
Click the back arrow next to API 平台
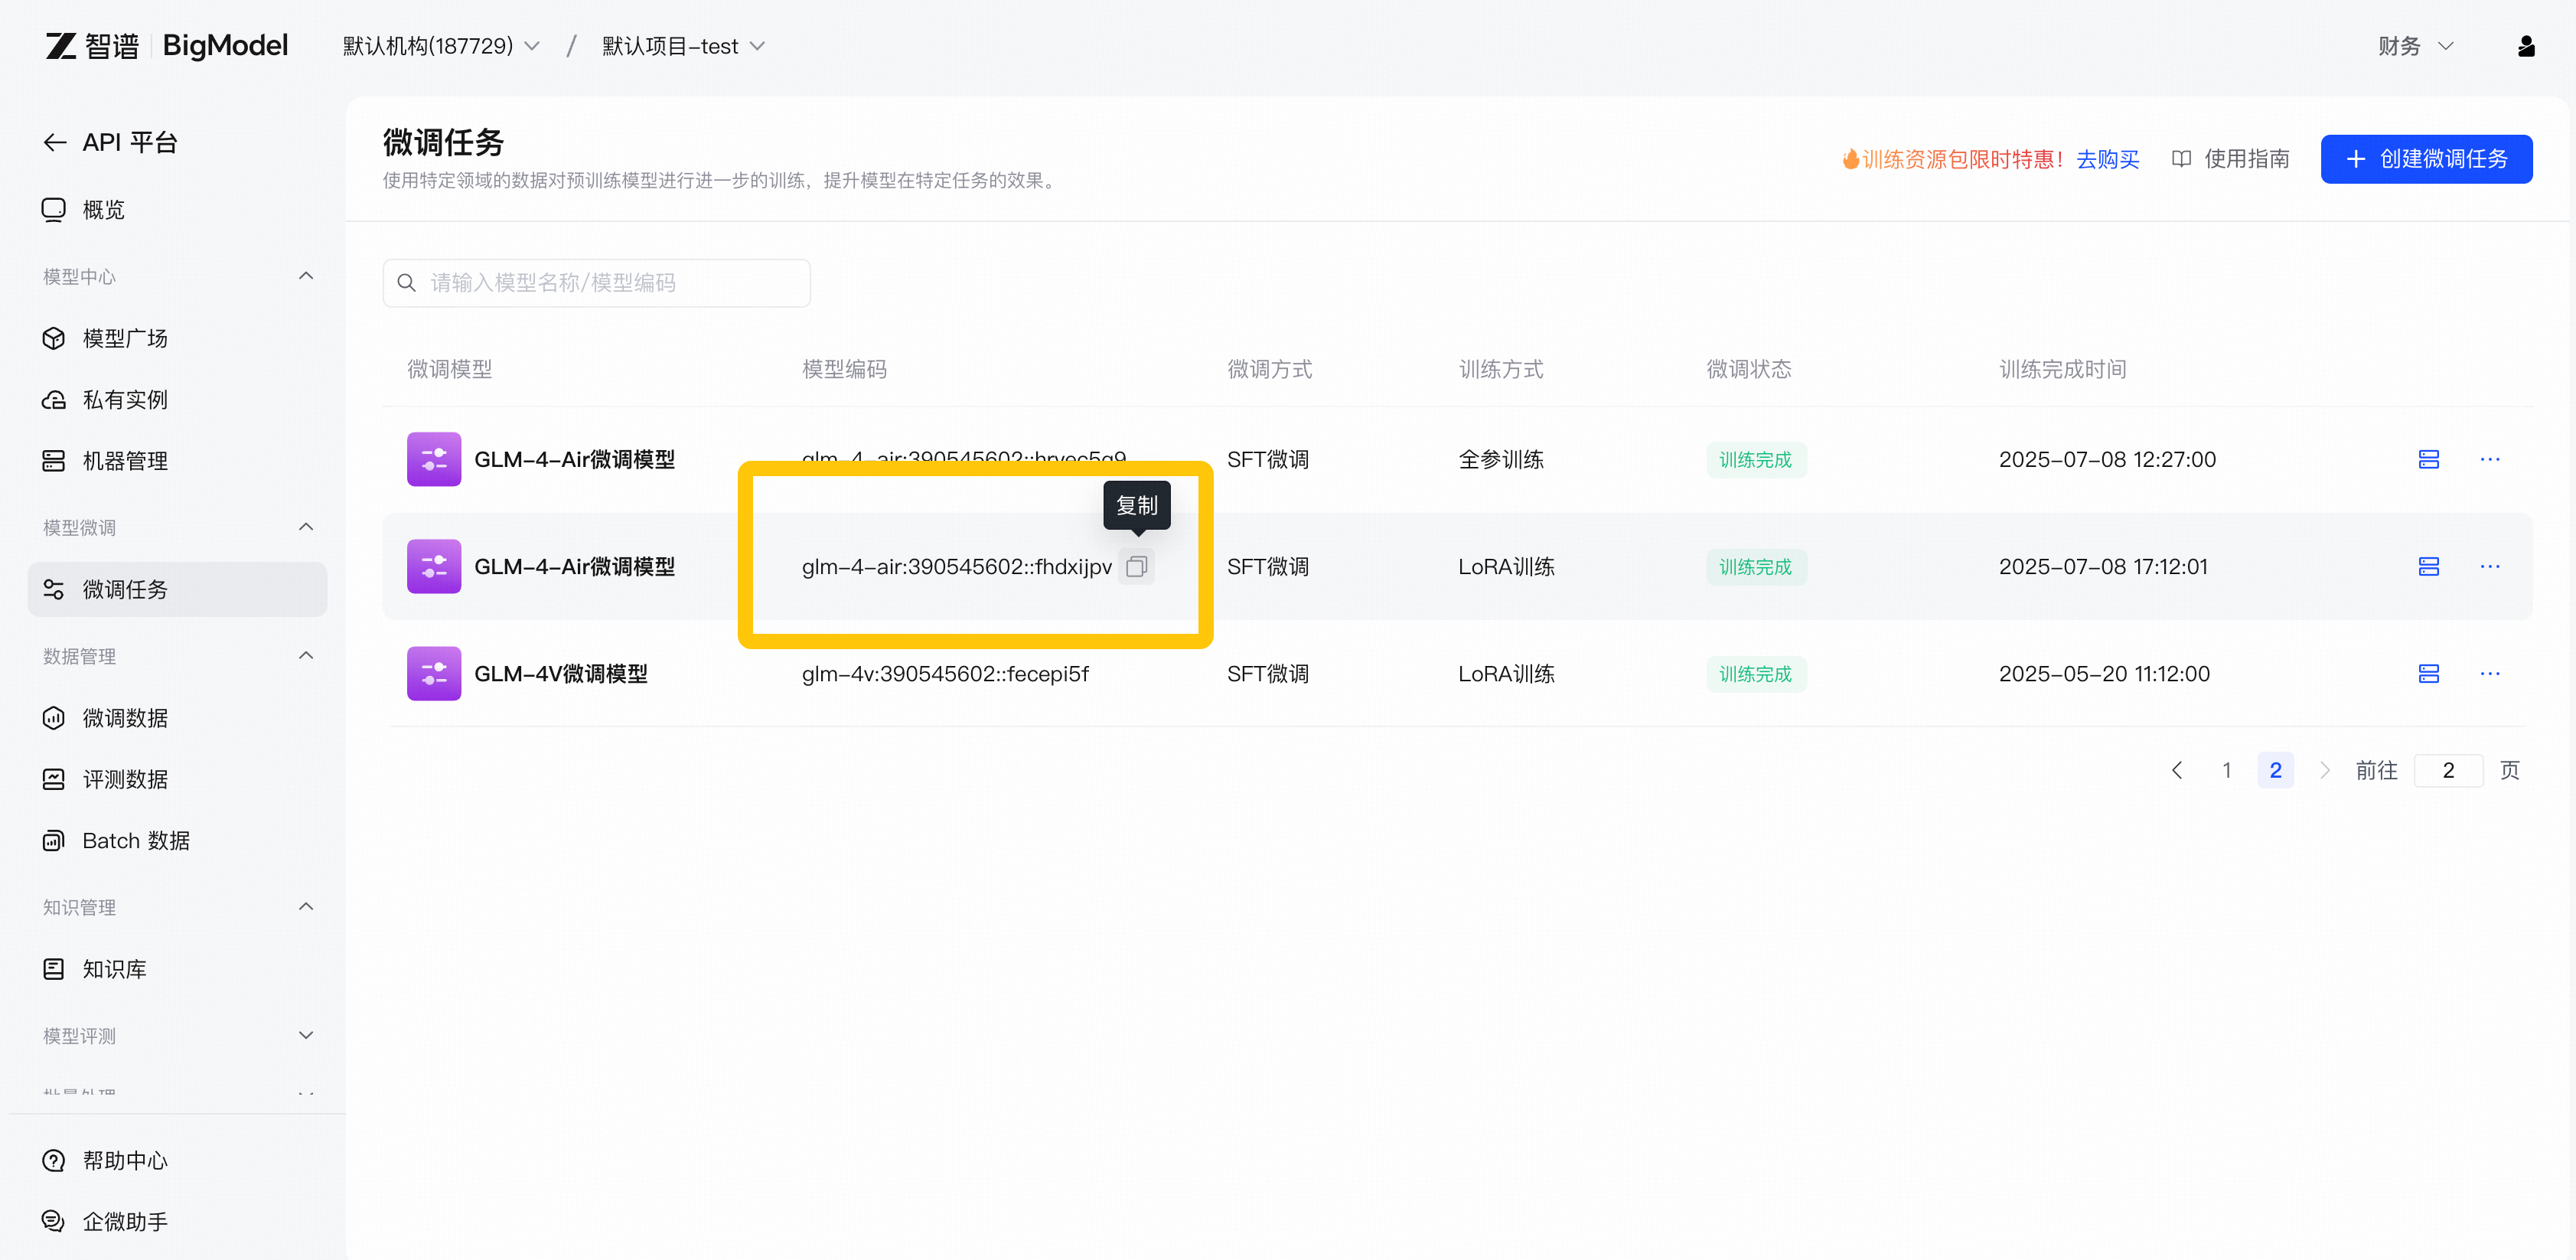[55, 143]
